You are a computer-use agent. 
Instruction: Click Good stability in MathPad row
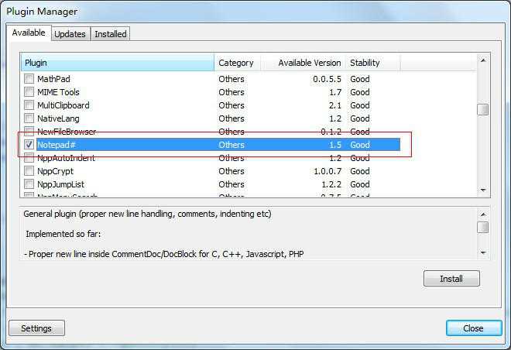[360, 79]
